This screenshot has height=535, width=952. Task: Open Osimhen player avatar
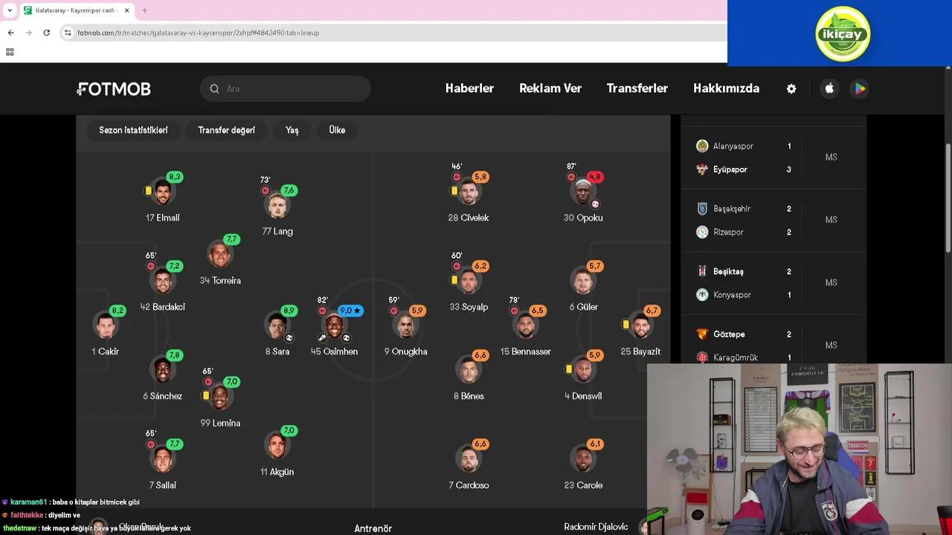pyautogui.click(x=335, y=326)
